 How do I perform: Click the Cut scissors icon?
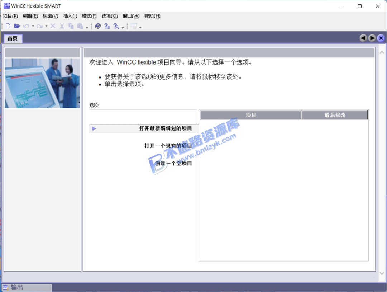(62, 26)
